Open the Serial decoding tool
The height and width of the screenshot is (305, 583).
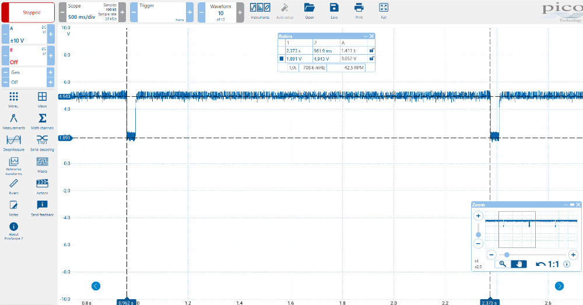point(42,140)
